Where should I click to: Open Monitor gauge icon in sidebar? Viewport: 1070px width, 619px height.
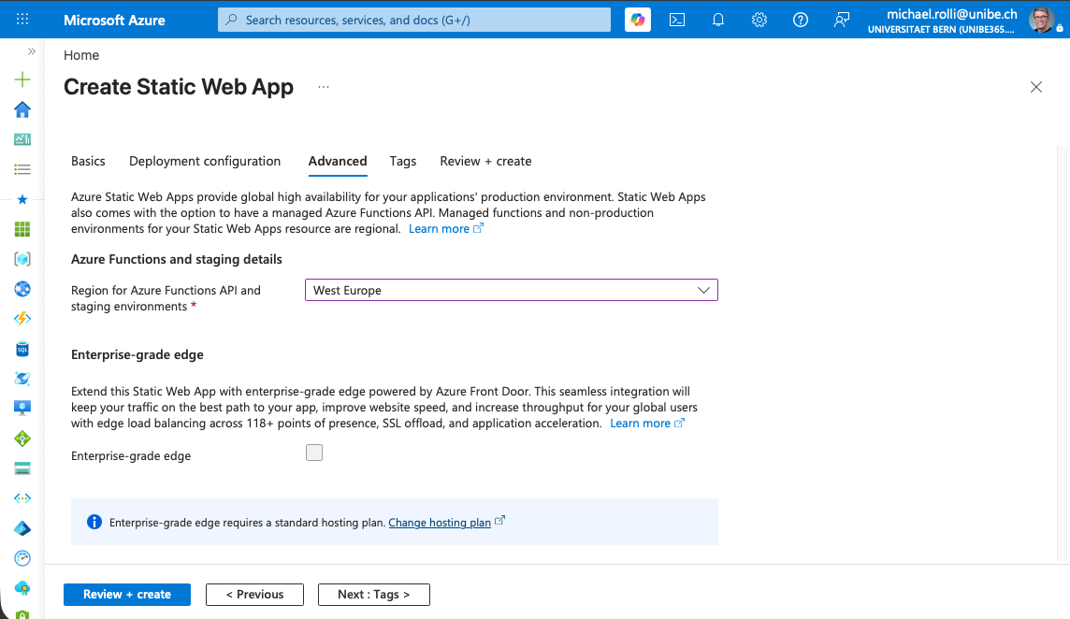[x=22, y=558]
